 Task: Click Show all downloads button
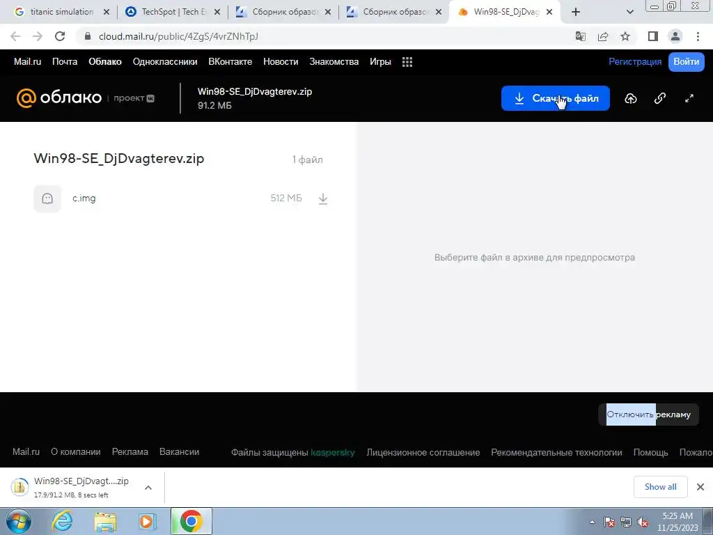click(660, 487)
